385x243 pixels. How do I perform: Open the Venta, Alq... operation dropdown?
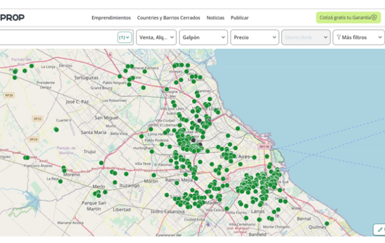(x=156, y=37)
